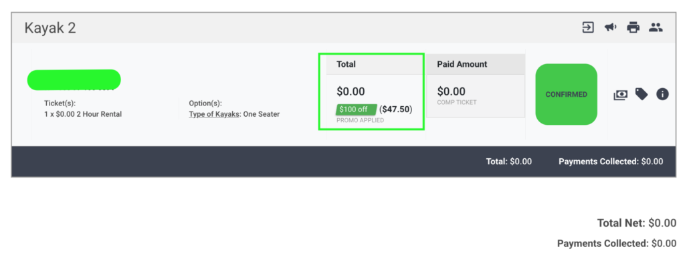Click the Total Net amount text

tap(637, 223)
